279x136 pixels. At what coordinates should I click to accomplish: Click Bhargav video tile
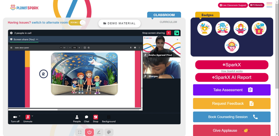click(162, 68)
